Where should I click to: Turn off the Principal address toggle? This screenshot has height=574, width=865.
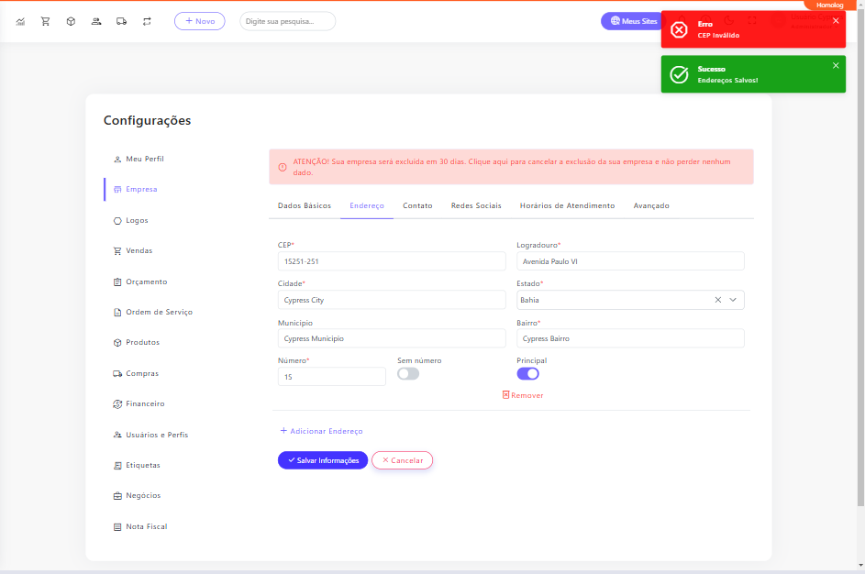coord(527,374)
